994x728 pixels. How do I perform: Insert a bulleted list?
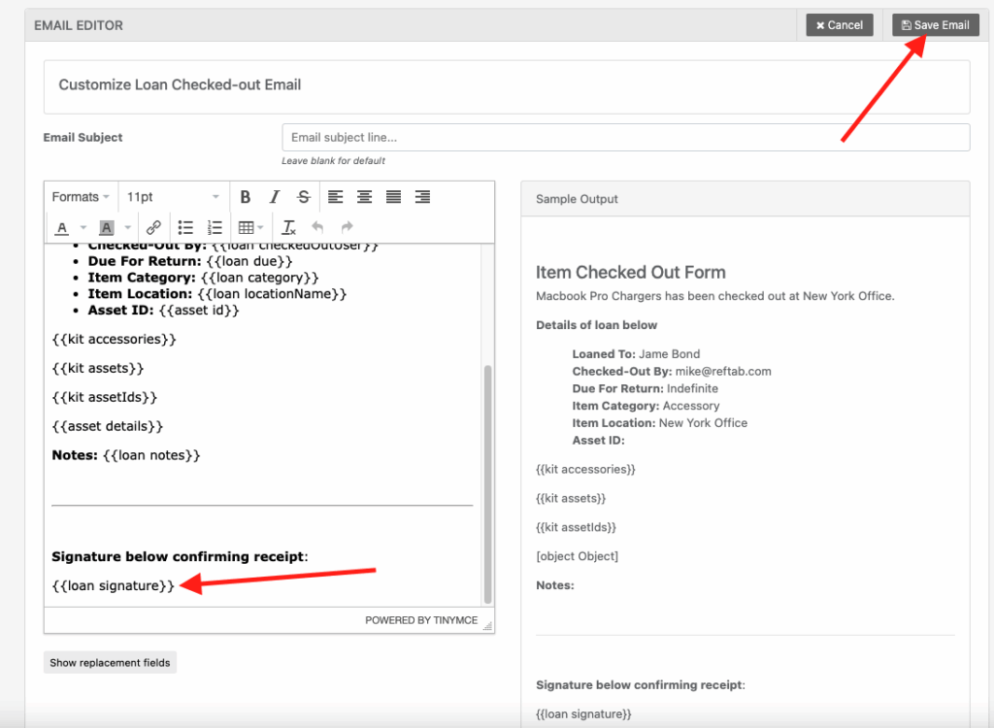186,228
